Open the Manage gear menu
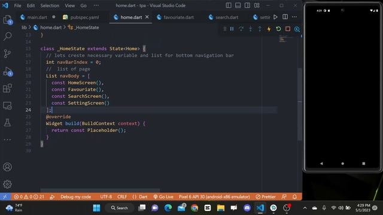Image resolution: width=383 pixels, height=215 pixels. pyautogui.click(x=7, y=184)
